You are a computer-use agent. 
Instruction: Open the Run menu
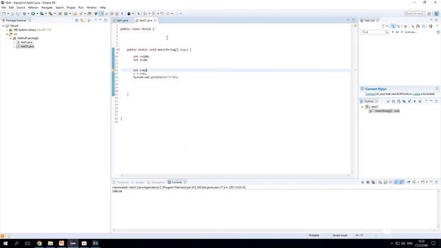pyautogui.click(x=81, y=8)
